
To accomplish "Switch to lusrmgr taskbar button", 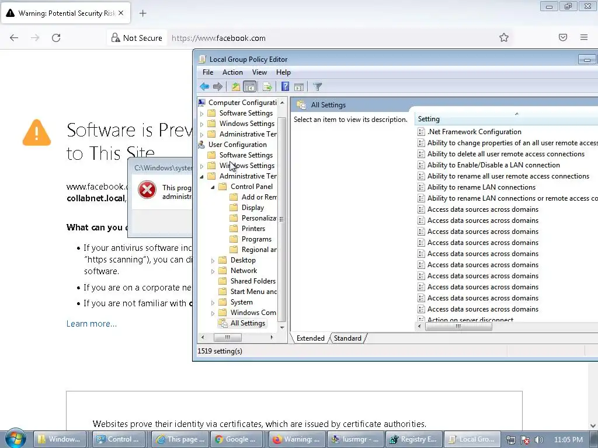I will pos(354,439).
